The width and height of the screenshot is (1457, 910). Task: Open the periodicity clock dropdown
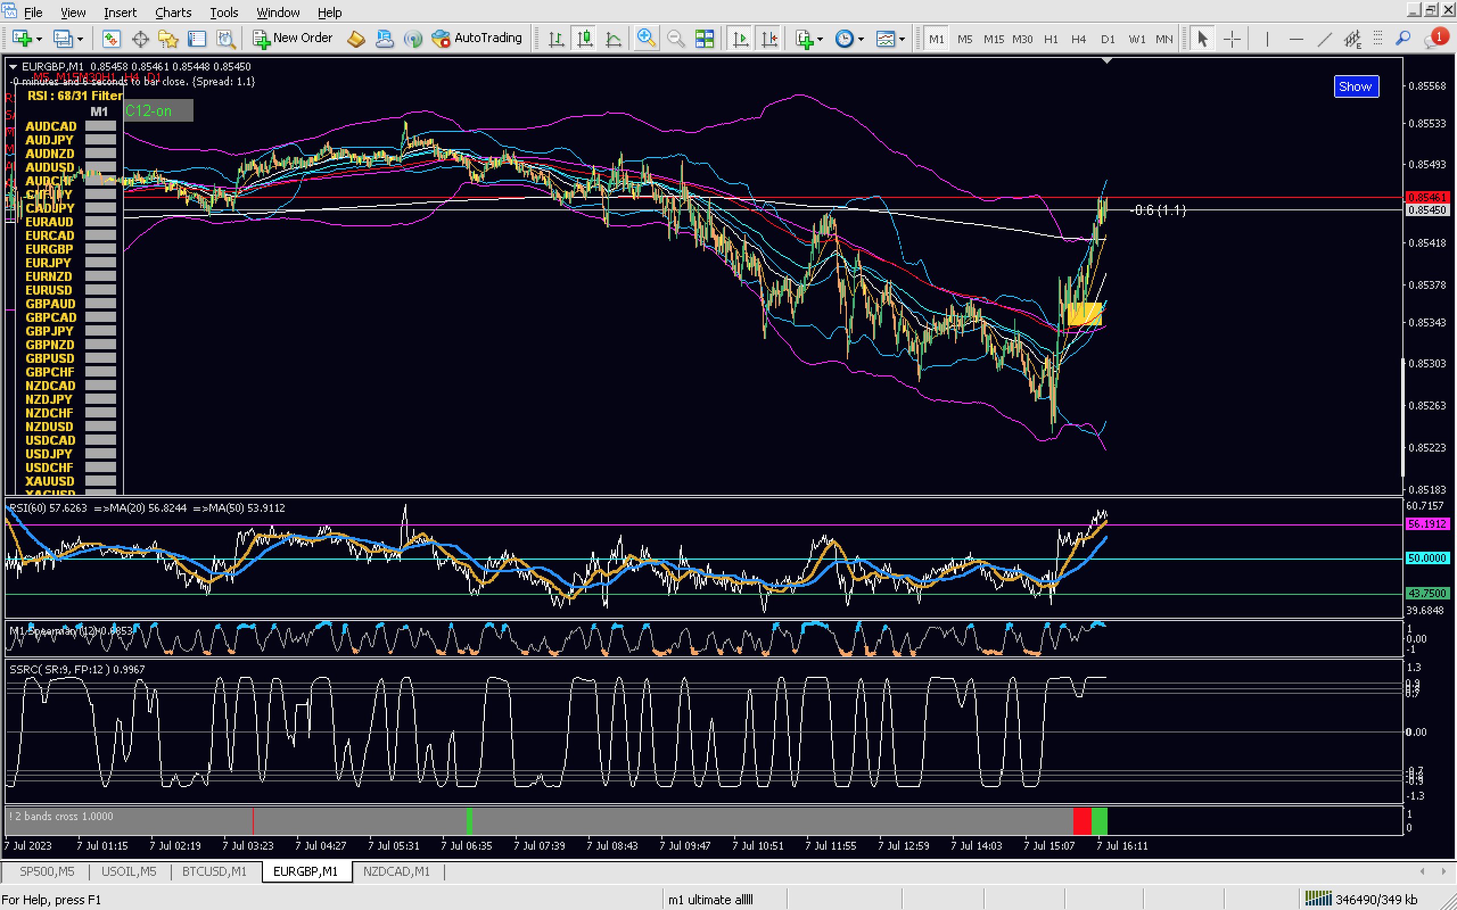click(861, 39)
